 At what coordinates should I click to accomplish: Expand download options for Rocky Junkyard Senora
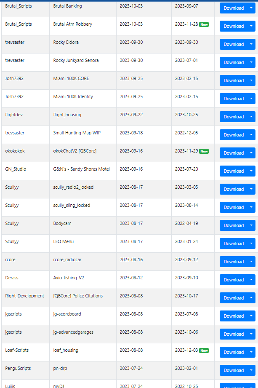pyautogui.click(x=251, y=62)
